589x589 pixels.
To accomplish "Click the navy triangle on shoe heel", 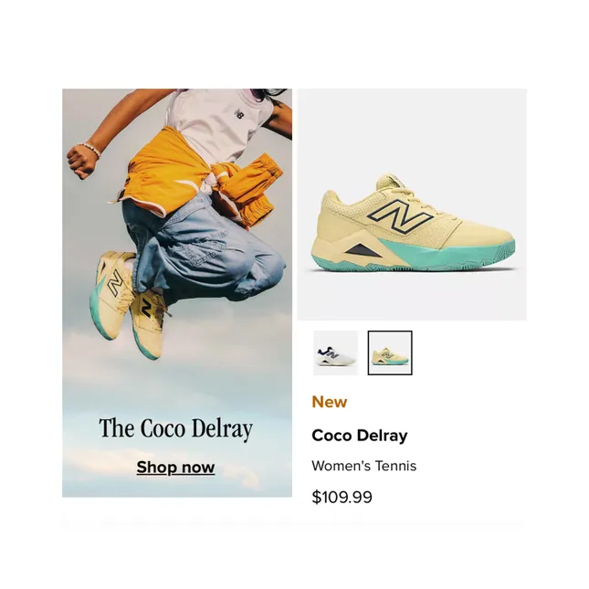I will tap(361, 251).
